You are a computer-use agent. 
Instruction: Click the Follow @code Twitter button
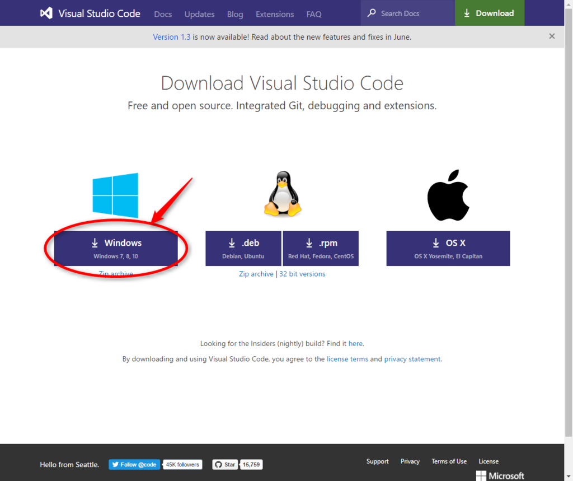(x=134, y=465)
